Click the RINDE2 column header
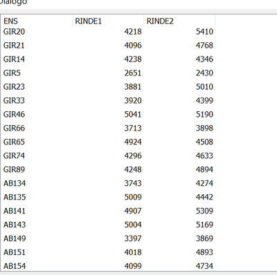This screenshot has width=277, height=275. (179, 21)
